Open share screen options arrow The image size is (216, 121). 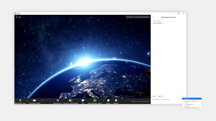point(103,101)
